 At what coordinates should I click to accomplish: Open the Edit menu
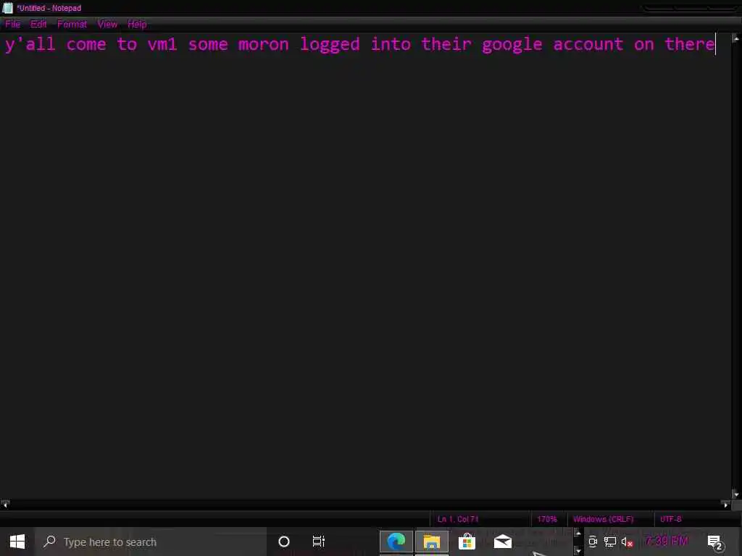[x=38, y=24]
